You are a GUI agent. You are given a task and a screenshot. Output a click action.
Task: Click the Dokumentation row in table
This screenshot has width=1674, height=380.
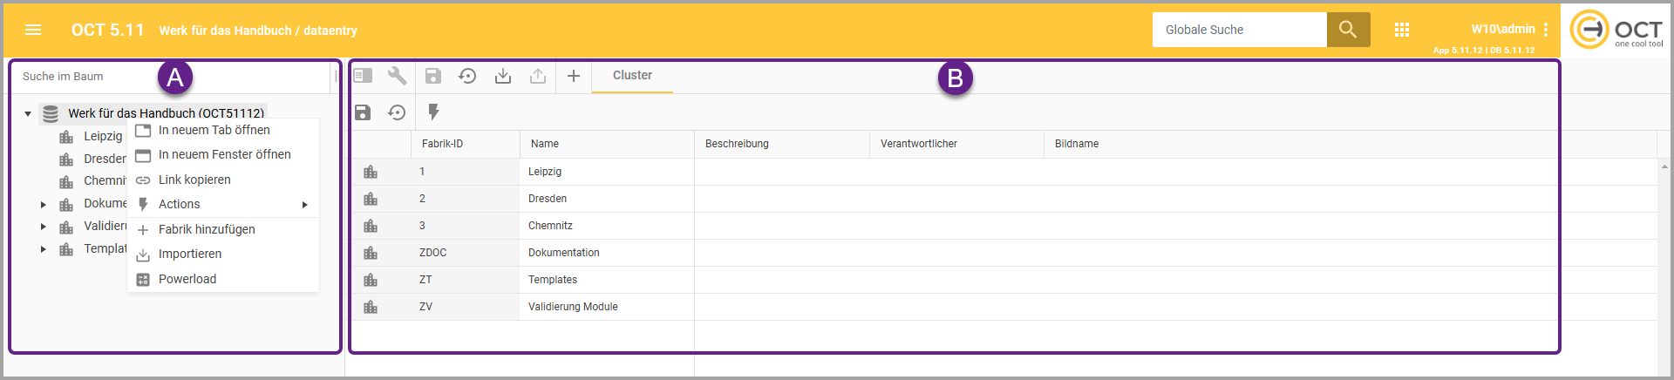click(563, 253)
